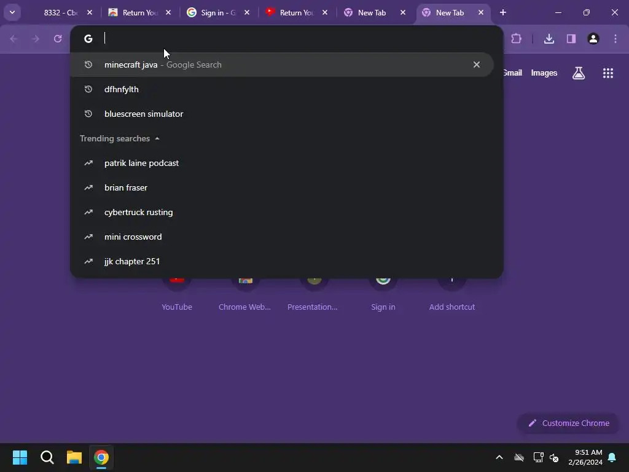This screenshot has height=472, width=629.
Task: Open the Gmail link
Action: tap(512, 73)
